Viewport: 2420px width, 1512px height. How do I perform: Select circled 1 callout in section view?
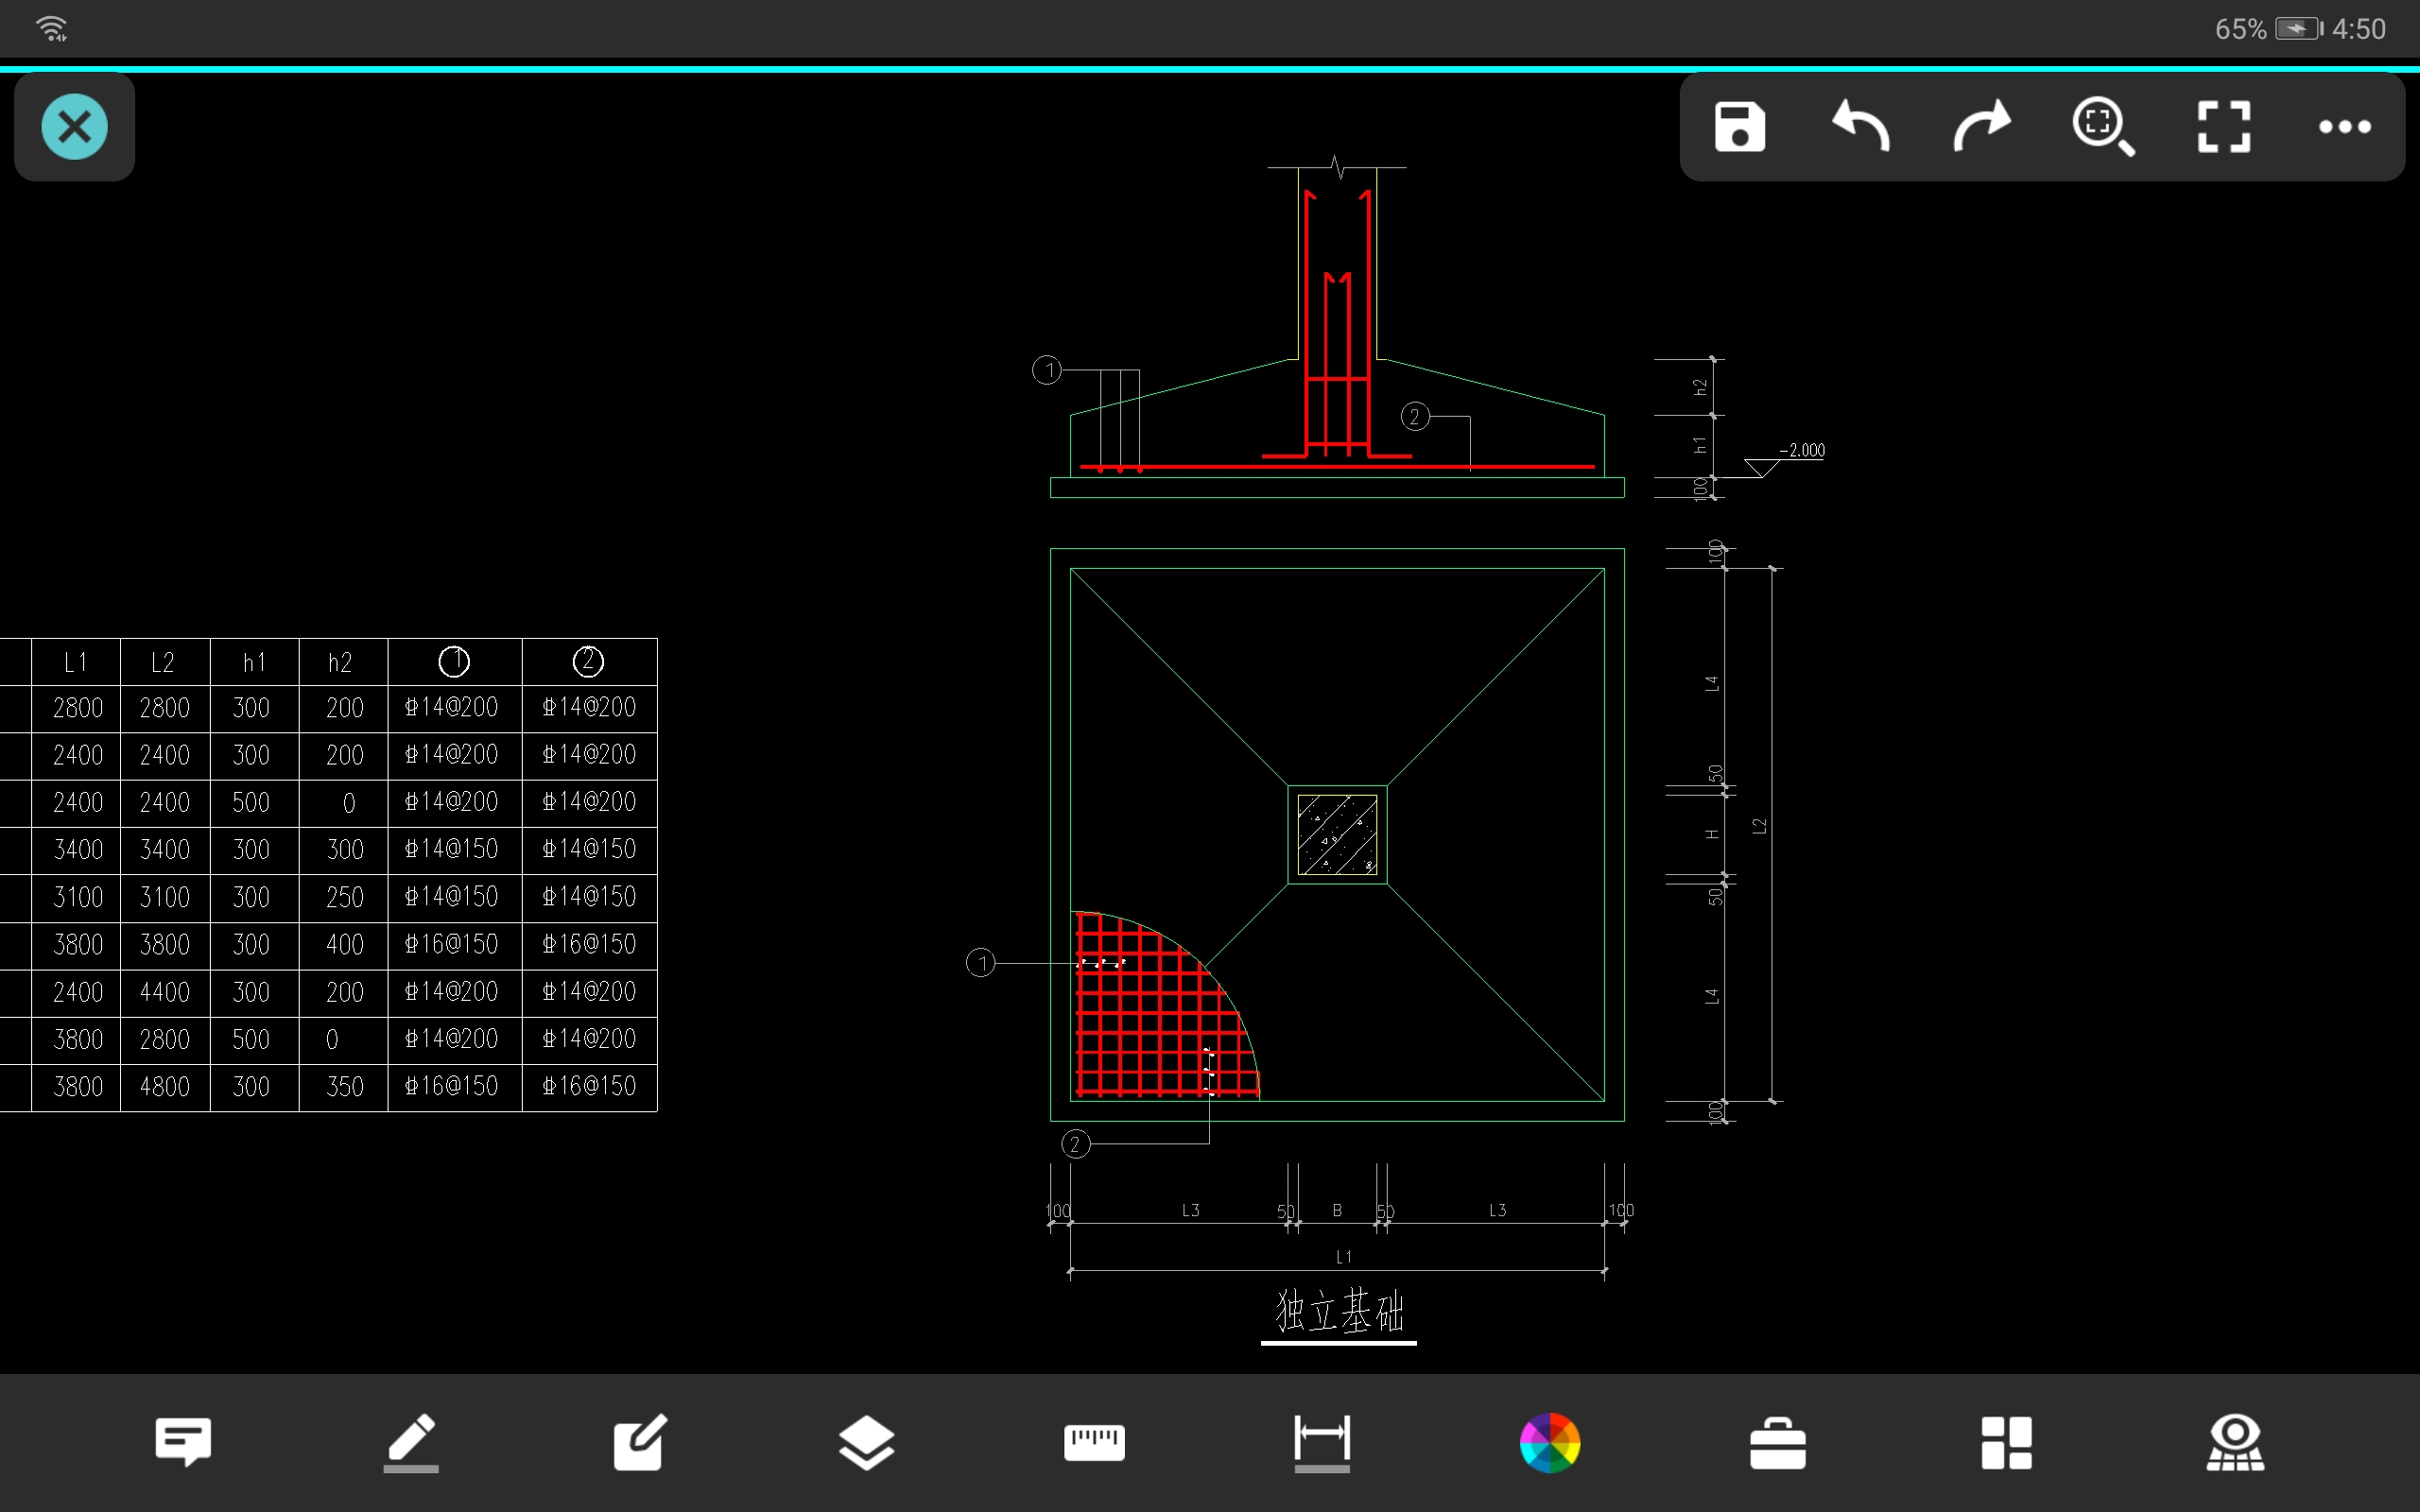[1047, 370]
